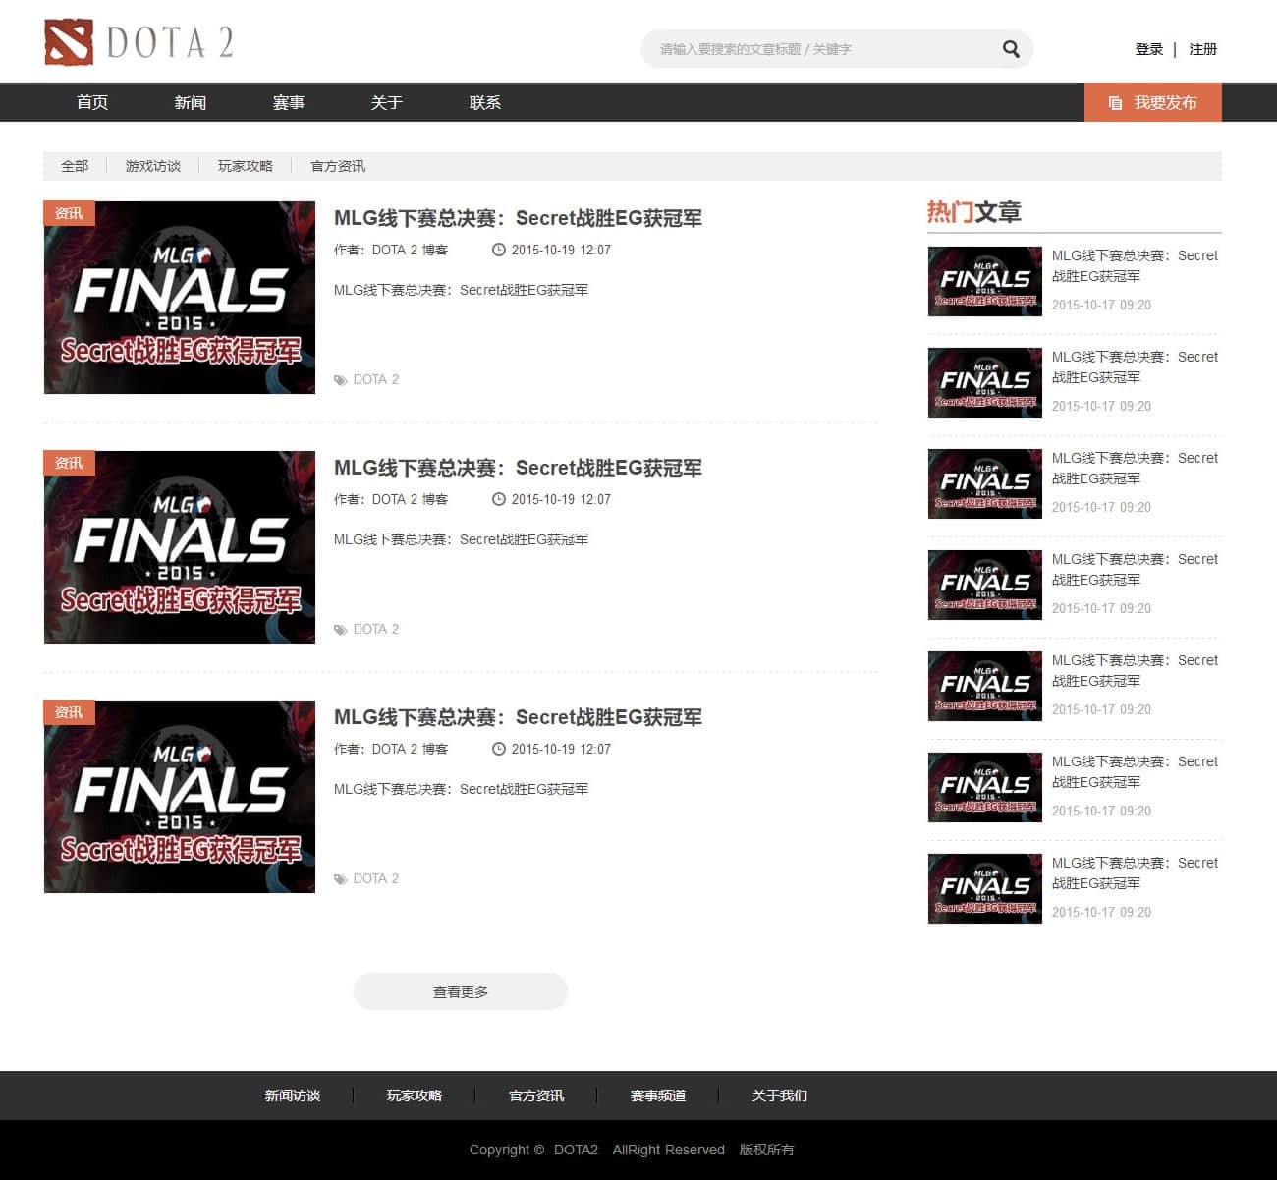Open first thumbnail in 热门文章 sidebar

[985, 281]
